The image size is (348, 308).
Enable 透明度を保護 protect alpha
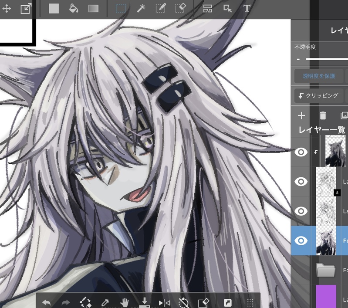pos(319,76)
